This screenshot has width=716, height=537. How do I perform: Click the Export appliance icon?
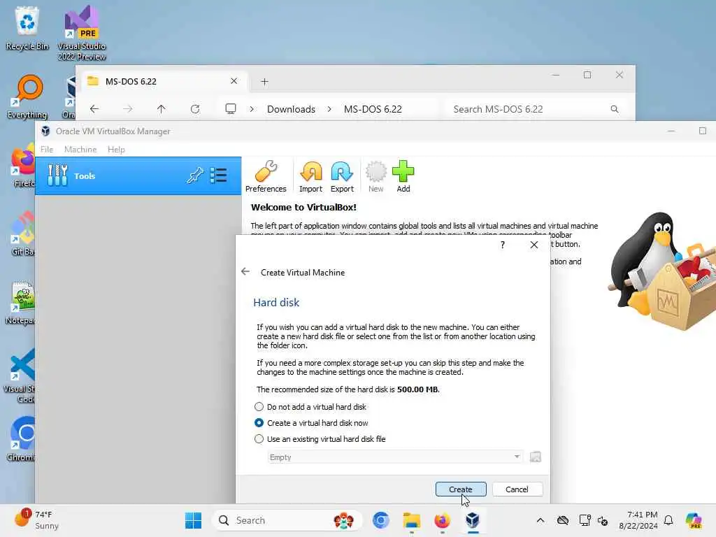pyautogui.click(x=342, y=176)
